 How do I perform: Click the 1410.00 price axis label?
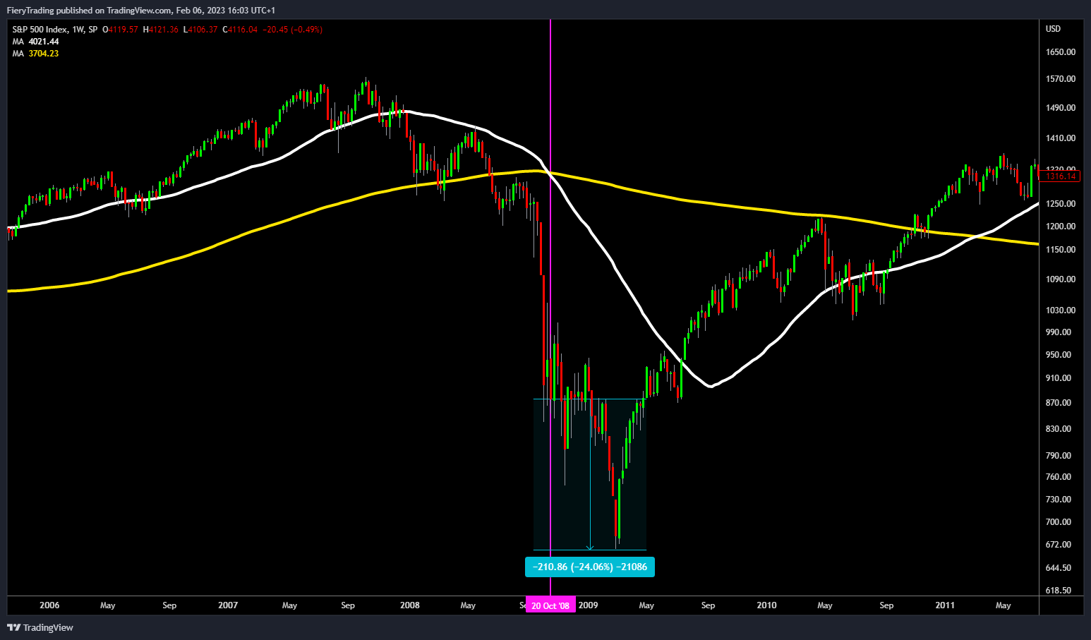pyautogui.click(x=1061, y=138)
